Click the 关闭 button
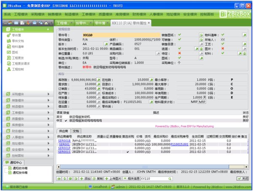Viewport: 253px width, 191px height. coord(243,179)
